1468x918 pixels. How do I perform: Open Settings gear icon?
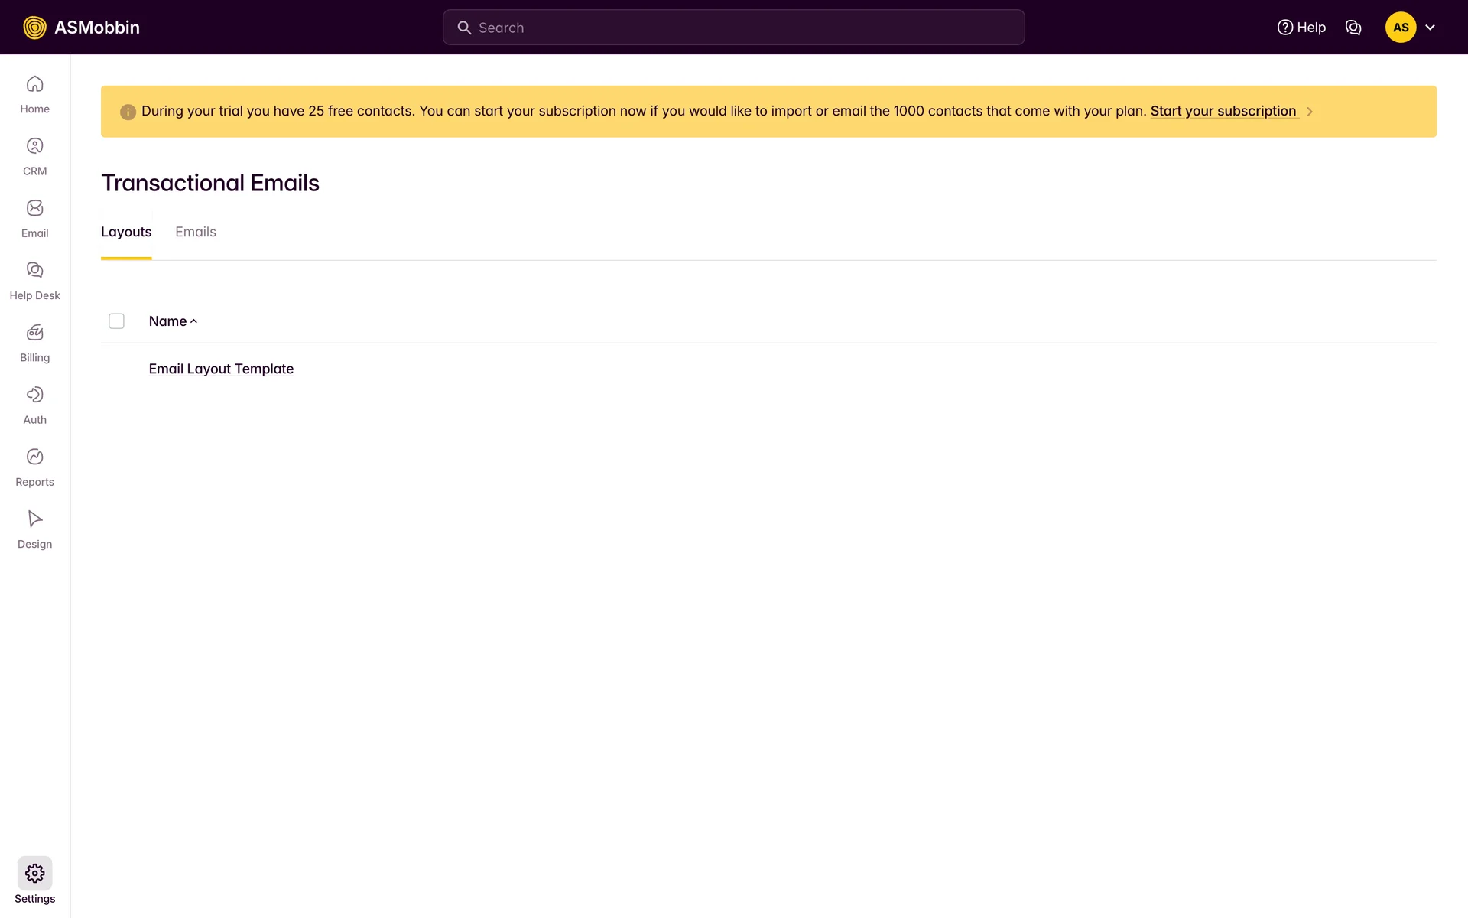point(34,873)
